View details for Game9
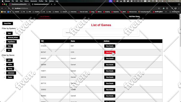 (110, 96)
